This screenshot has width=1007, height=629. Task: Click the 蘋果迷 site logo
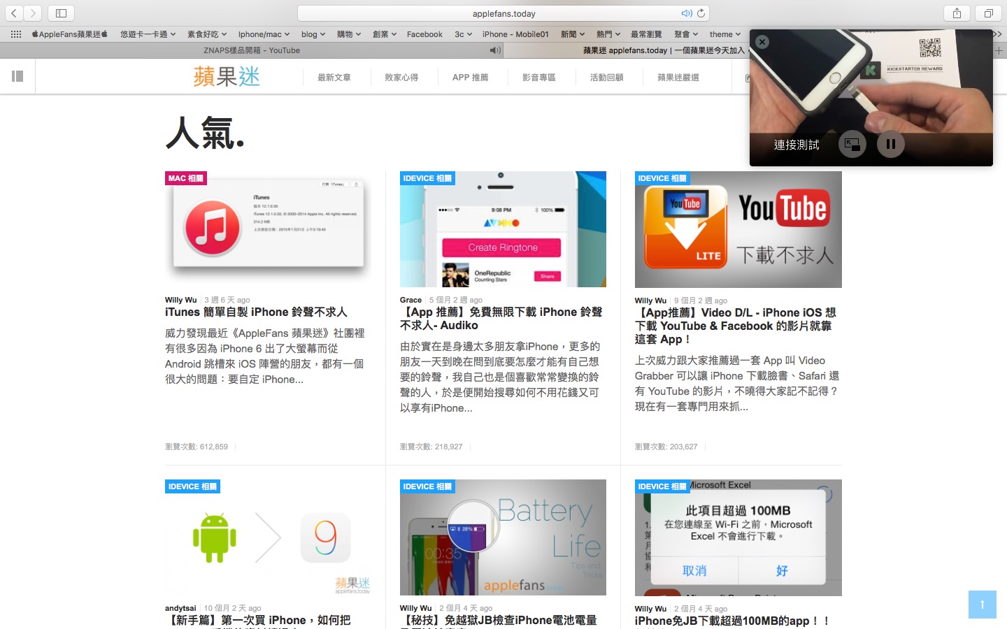pyautogui.click(x=227, y=76)
